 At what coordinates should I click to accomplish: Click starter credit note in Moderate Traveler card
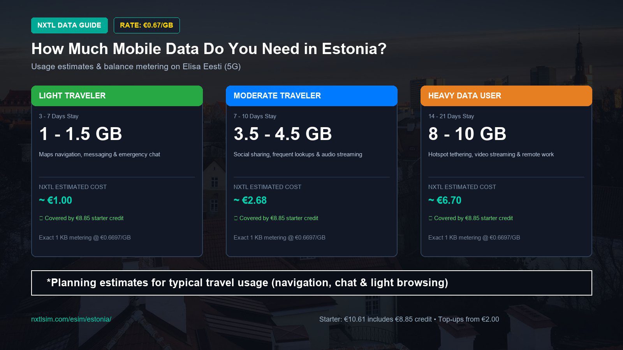click(x=276, y=218)
